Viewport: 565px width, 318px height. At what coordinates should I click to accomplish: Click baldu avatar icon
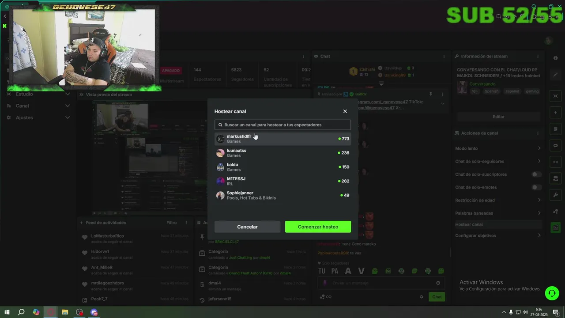coord(220,167)
